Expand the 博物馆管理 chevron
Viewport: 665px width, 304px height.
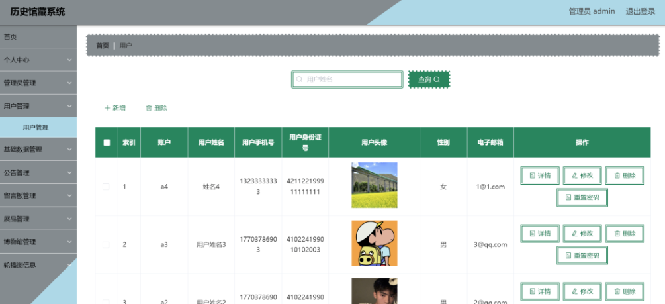coord(69,242)
